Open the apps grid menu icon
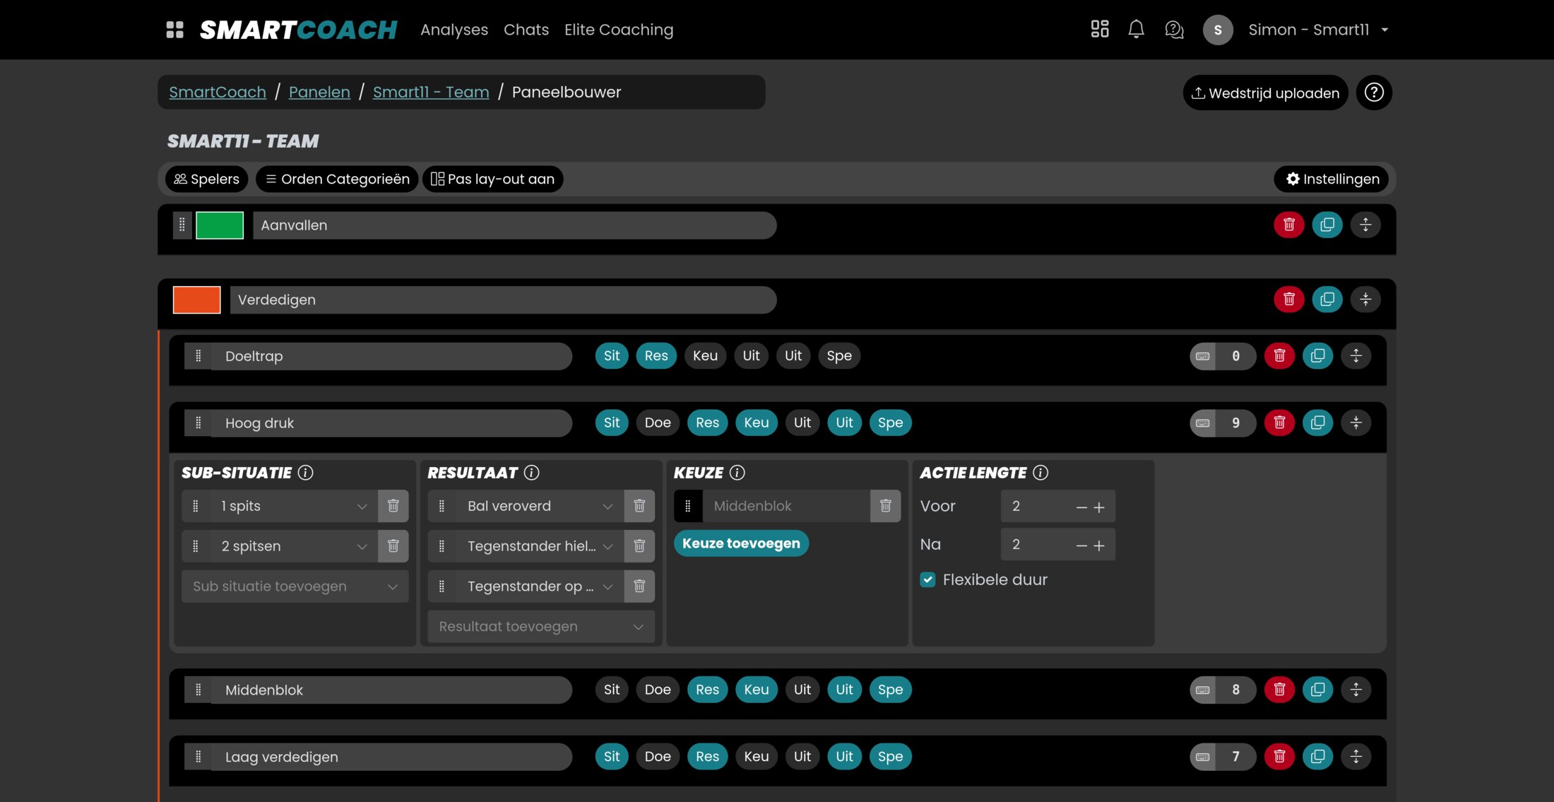Screen dimensions: 1554x802 (174, 30)
